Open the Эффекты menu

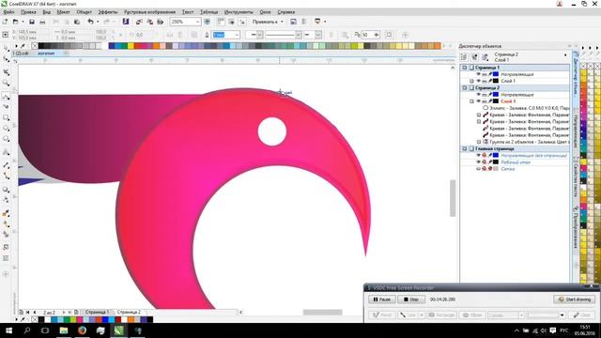click(x=108, y=12)
